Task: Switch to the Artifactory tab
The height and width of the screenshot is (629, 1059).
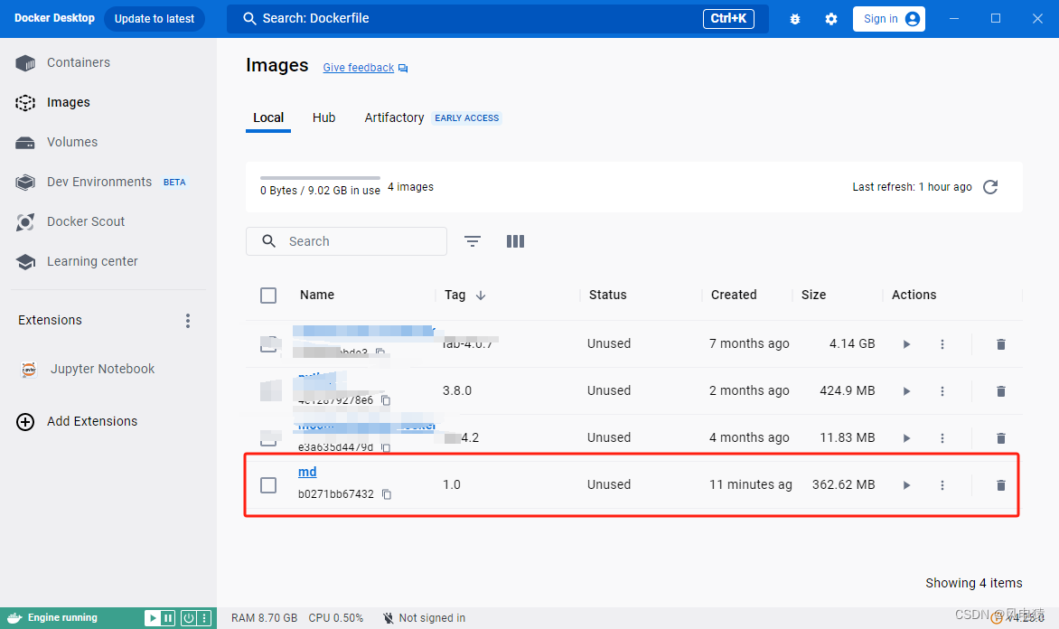Action: (x=394, y=117)
